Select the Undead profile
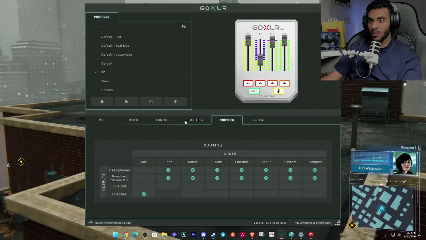Viewport: 426px width, 240px height. coord(107,90)
